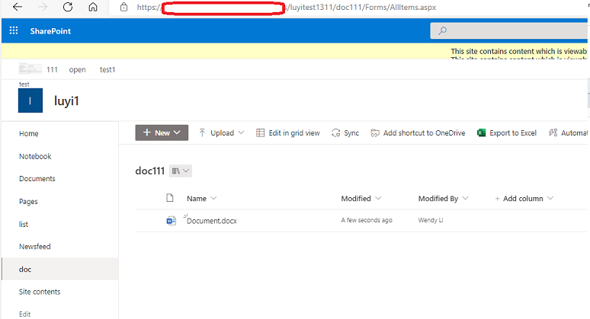Open Newsfeed in left navigation
Screen dimensions: 590x319
34,247
